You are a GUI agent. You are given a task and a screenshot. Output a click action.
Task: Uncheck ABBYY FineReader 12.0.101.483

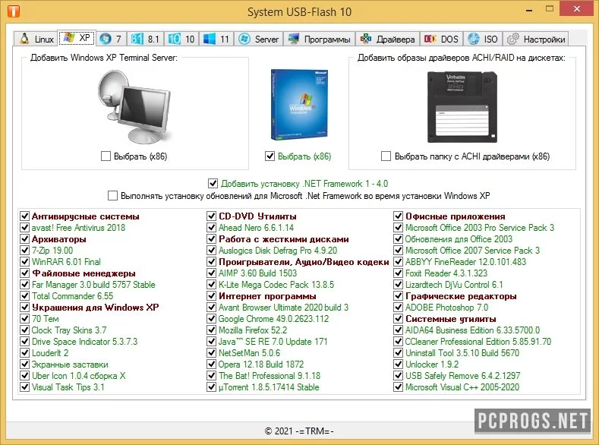(399, 262)
